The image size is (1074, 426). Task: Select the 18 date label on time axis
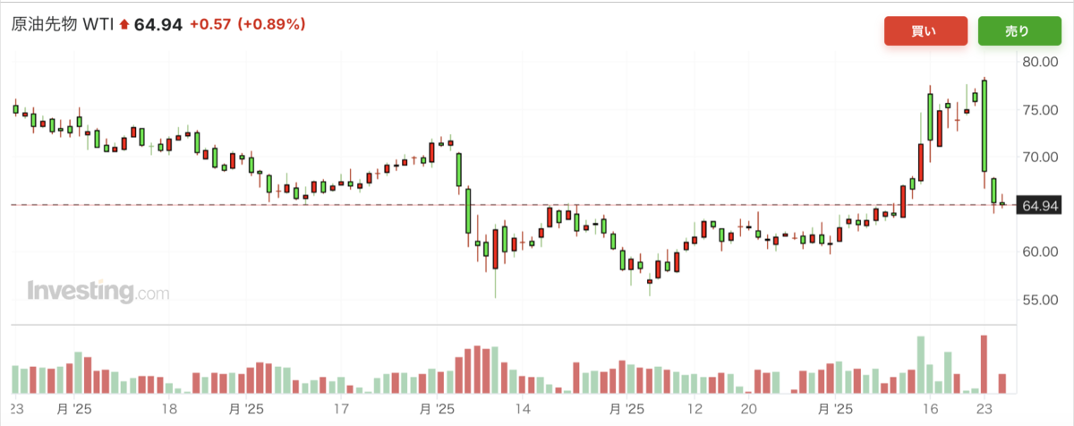coord(171,408)
